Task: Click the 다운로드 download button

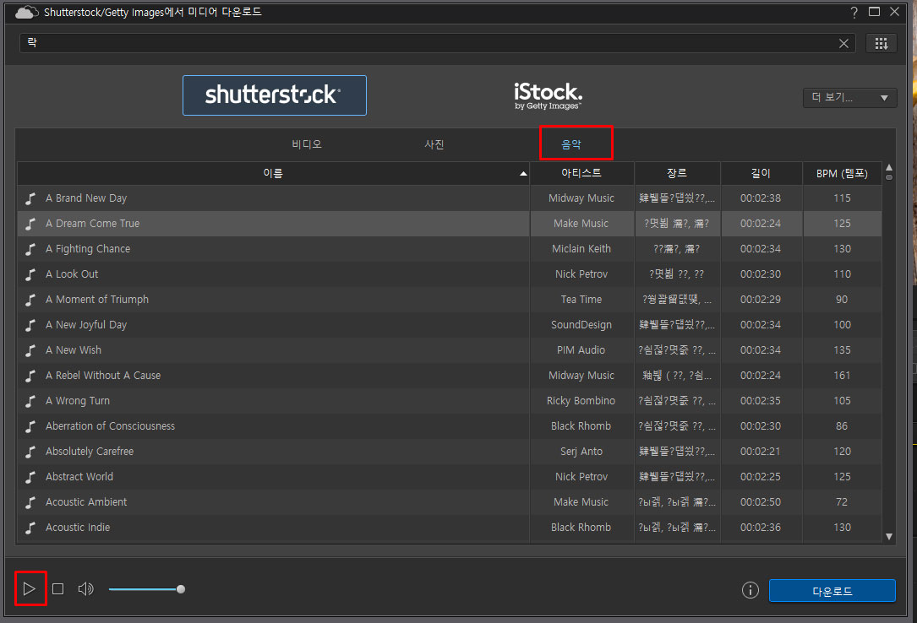Action: pyautogui.click(x=832, y=591)
